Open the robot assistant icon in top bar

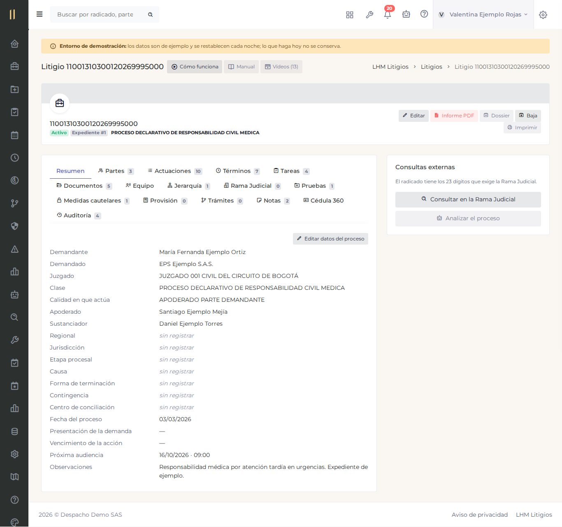pyautogui.click(x=406, y=14)
